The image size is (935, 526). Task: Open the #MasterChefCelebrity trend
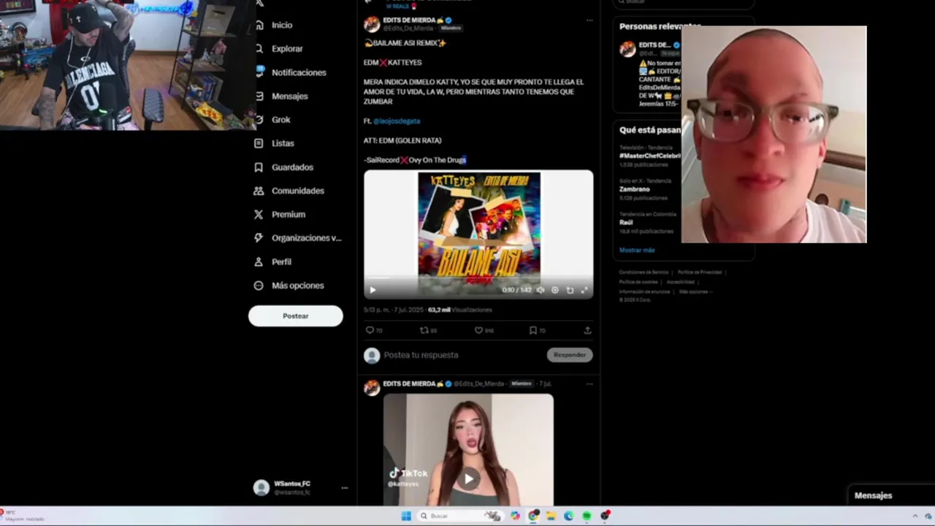point(650,156)
